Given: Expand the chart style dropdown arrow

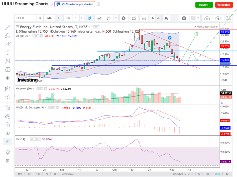Looking at the screenshot, I should [x=116, y=18].
